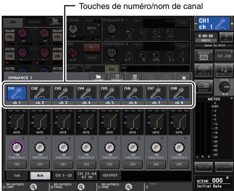This screenshot has height=191, width=234.
Task: Open the ch 8 GATE graph
Action: pos(179,122)
